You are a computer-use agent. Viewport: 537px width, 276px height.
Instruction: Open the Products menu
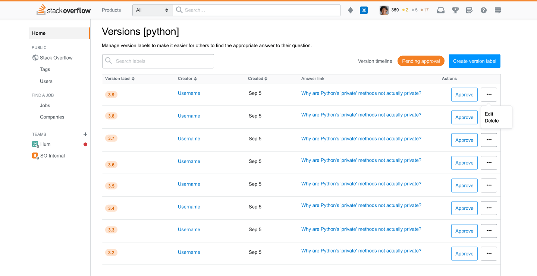point(112,10)
